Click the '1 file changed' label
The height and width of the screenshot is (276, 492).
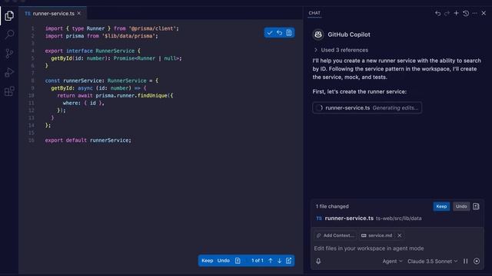coord(332,206)
